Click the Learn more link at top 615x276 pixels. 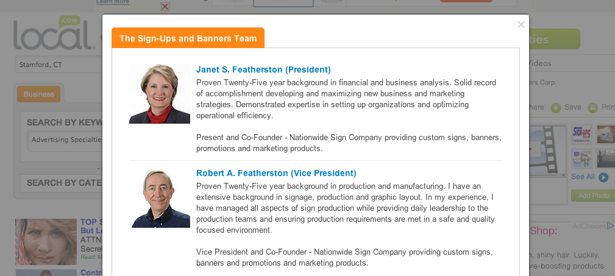coord(113,2)
